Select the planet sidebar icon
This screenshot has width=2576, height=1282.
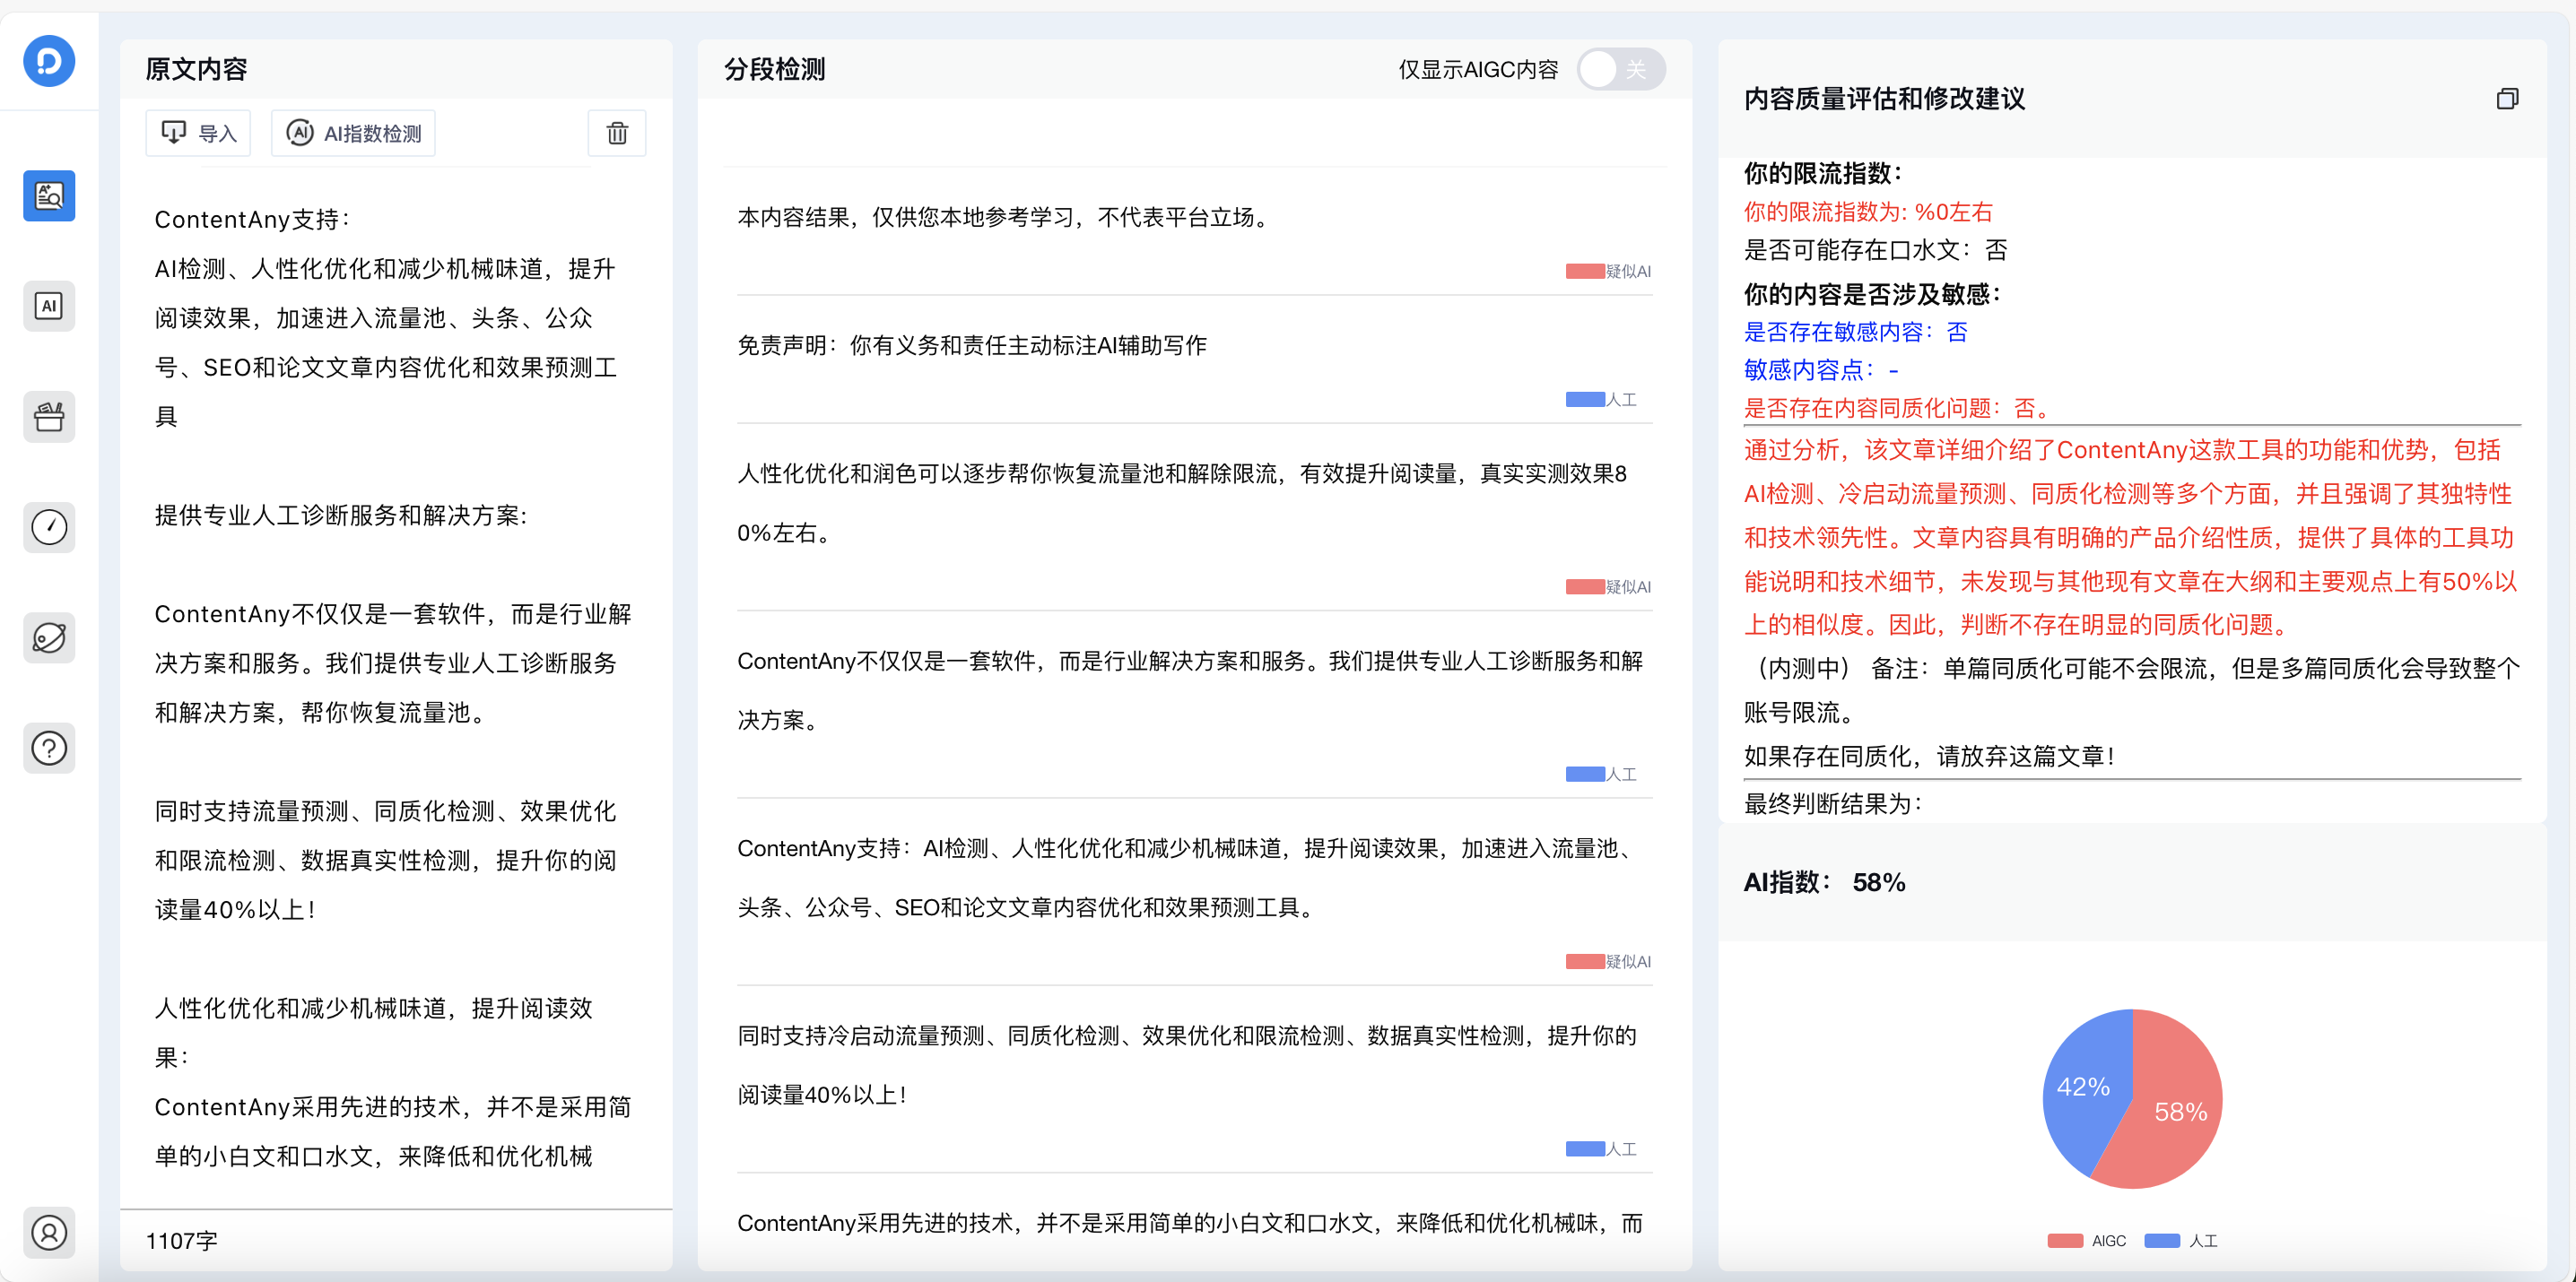49,637
